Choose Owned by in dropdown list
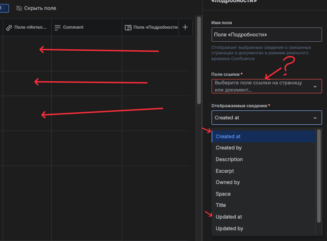Screen dimensions: 327x241 click(264, 182)
